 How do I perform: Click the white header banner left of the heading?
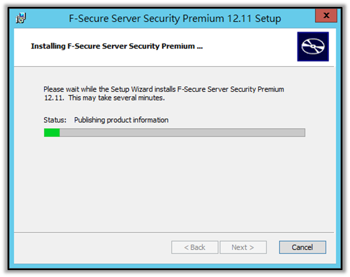(x=23, y=47)
